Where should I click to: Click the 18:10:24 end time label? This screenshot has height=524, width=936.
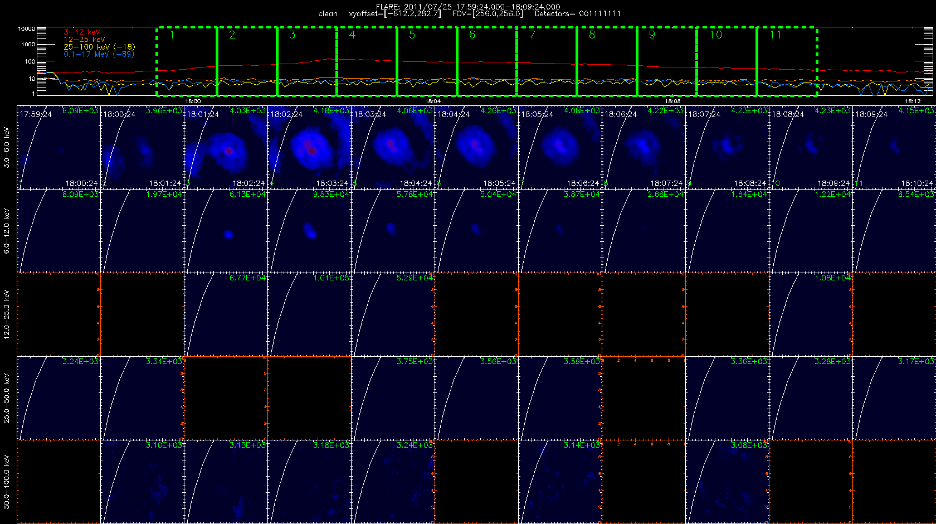pyautogui.click(x=917, y=183)
